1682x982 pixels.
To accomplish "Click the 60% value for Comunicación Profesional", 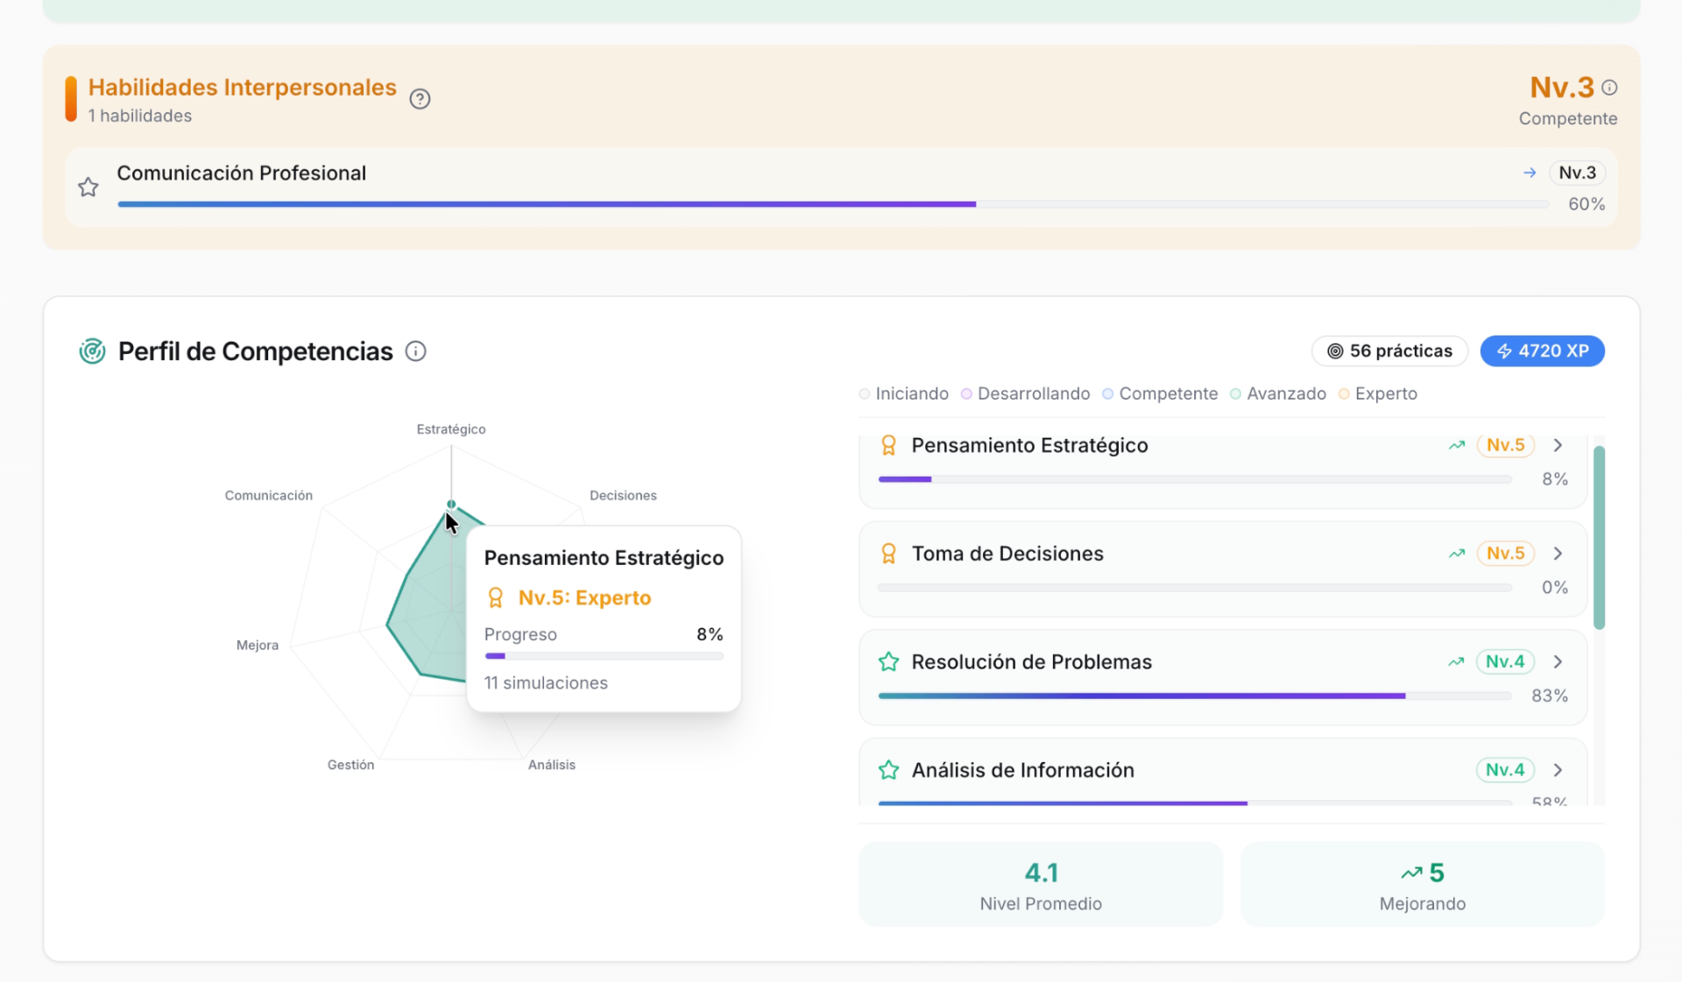I will coord(1587,204).
